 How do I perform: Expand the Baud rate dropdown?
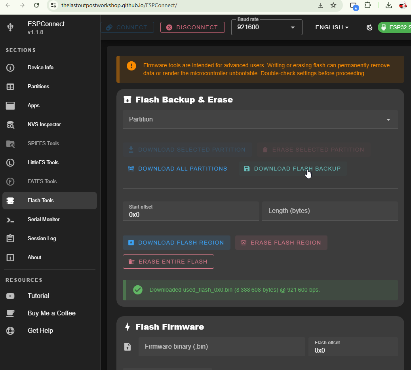click(x=266, y=27)
